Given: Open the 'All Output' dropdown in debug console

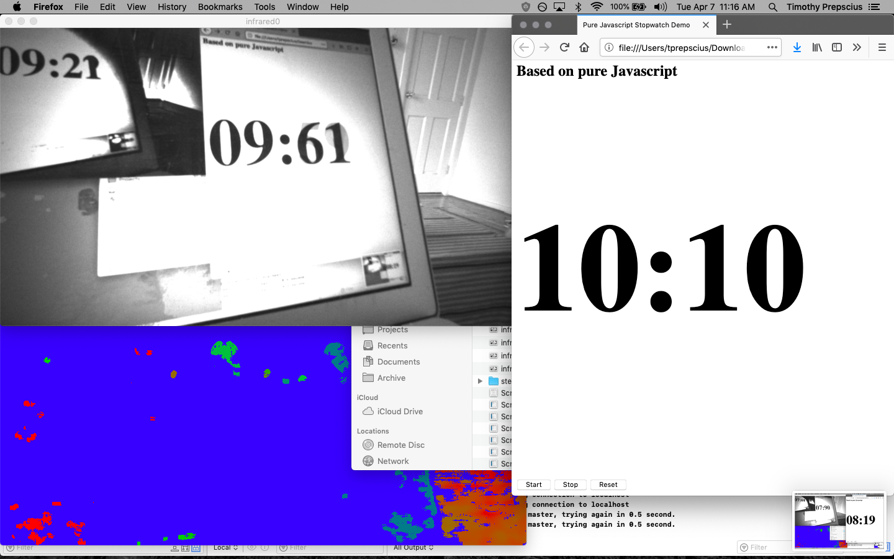Looking at the screenshot, I should [x=413, y=547].
